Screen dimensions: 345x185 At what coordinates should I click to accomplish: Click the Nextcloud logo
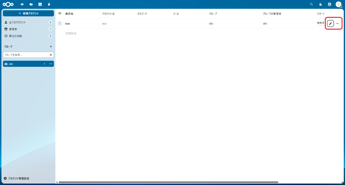click(8, 4)
